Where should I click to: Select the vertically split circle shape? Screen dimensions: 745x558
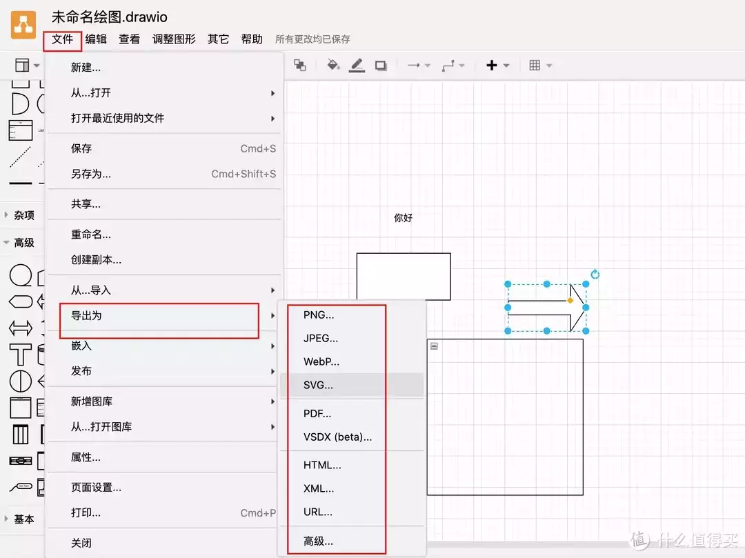click(21, 381)
